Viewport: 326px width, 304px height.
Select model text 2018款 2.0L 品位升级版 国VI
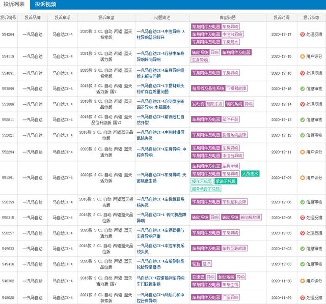[x=106, y=119]
